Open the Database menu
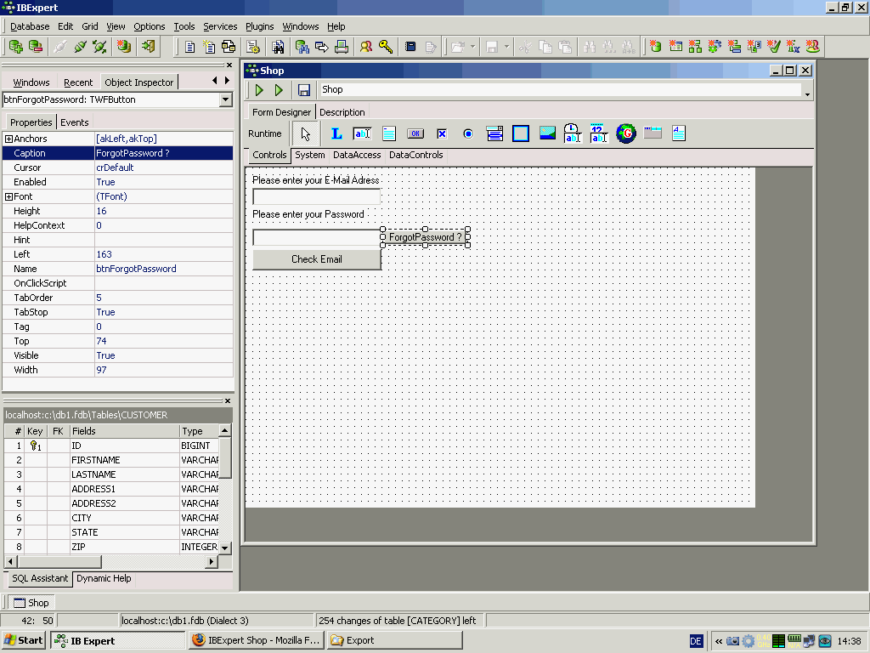This screenshot has height=653, width=870. coord(30,26)
